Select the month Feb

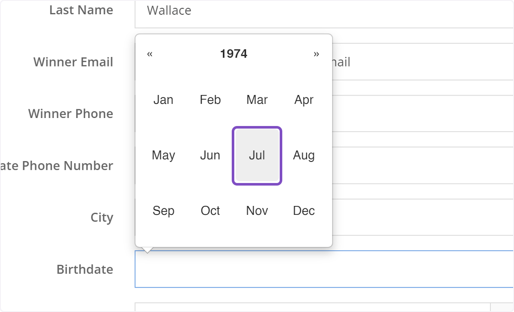(x=210, y=100)
